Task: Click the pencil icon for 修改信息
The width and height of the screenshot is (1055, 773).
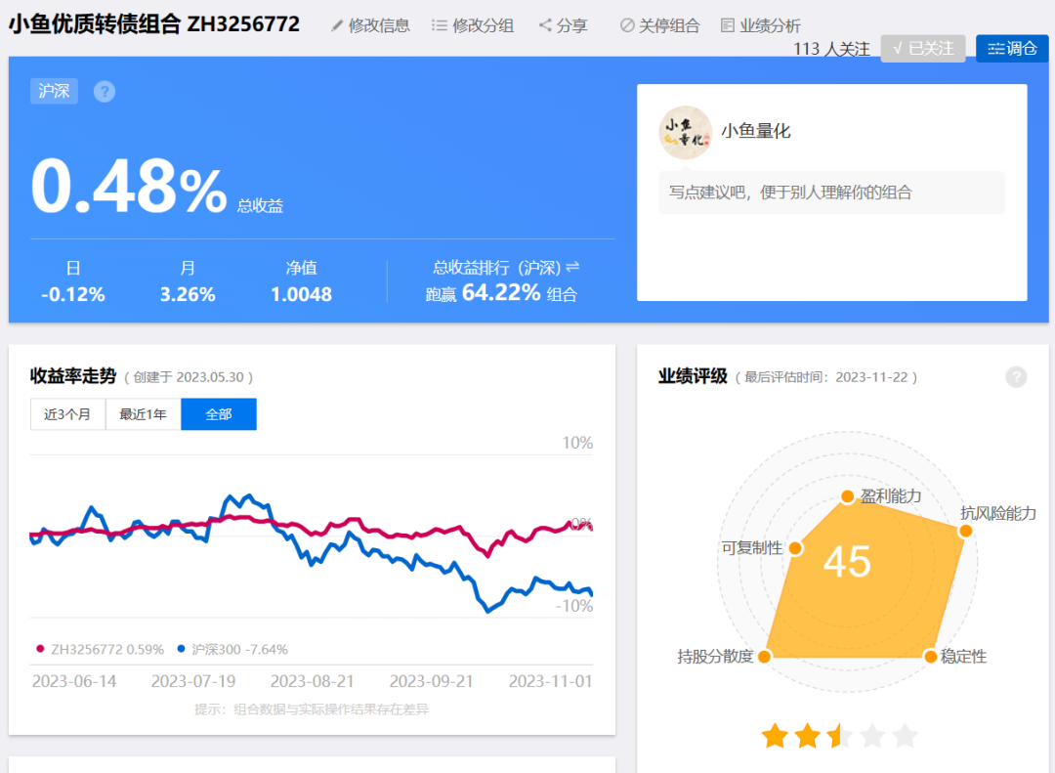Action: click(336, 25)
